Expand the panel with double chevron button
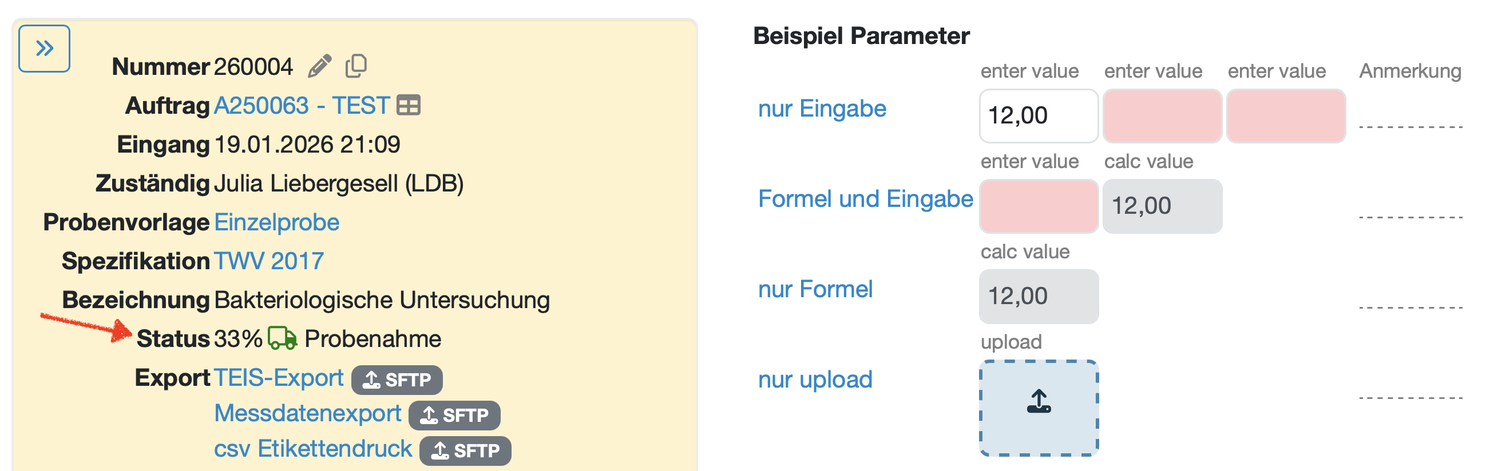 (44, 49)
